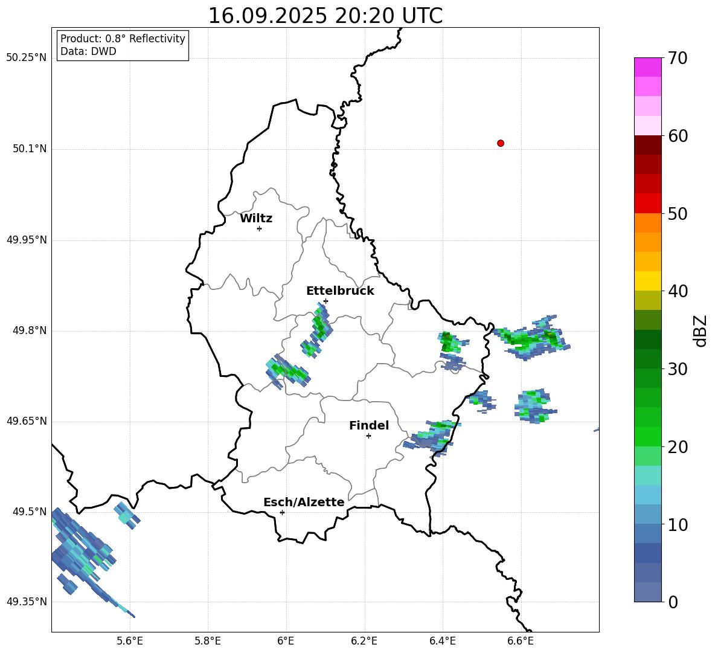Click the Findel city label

[x=369, y=425]
